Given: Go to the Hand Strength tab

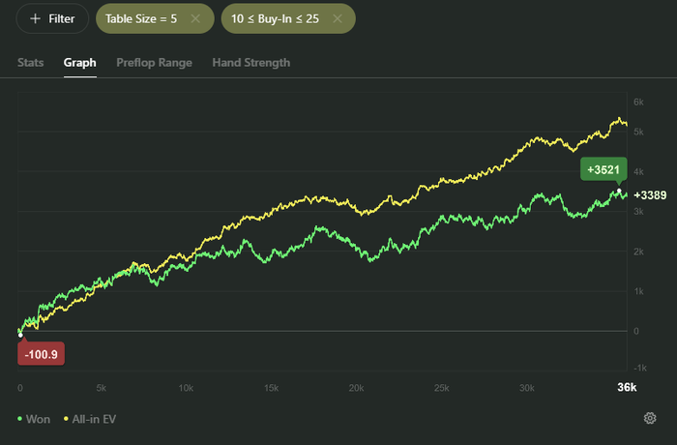Looking at the screenshot, I should pyautogui.click(x=251, y=63).
